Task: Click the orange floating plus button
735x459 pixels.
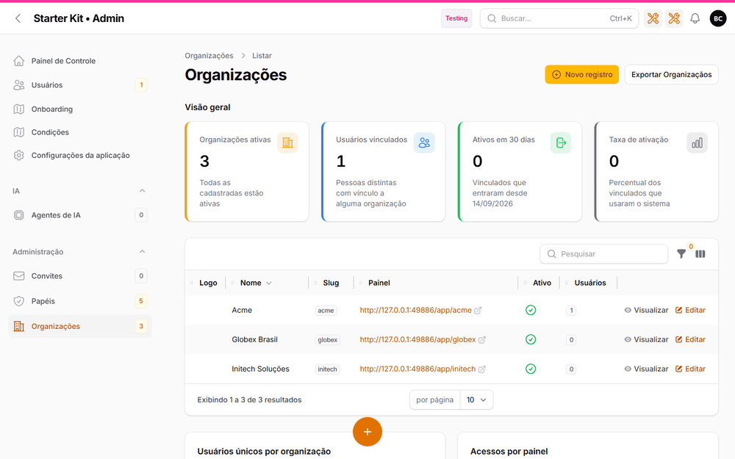Action: [x=367, y=432]
